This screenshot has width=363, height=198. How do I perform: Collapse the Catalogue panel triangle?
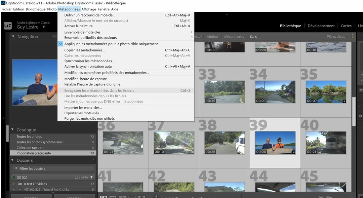coord(12,130)
